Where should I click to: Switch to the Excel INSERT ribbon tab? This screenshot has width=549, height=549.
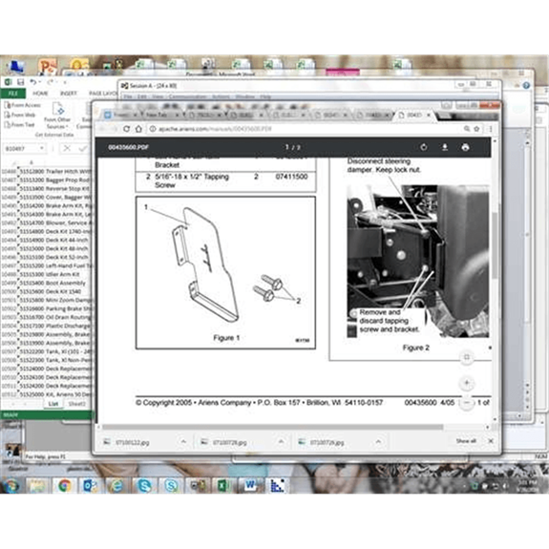click(69, 94)
